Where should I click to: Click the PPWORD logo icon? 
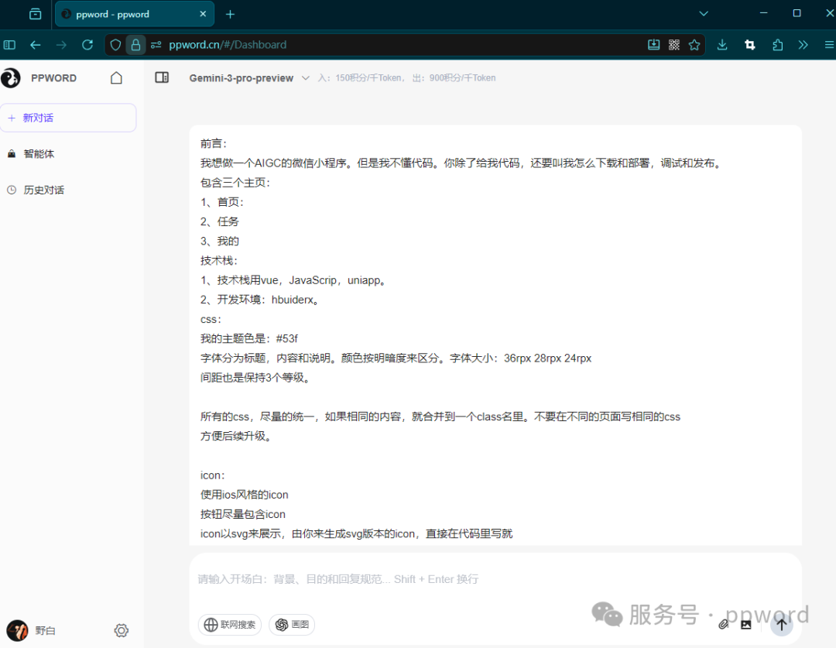[x=12, y=77]
